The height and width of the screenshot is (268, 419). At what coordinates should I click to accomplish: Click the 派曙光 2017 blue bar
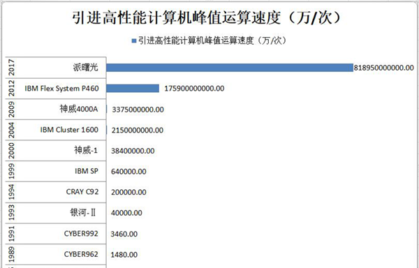(x=230, y=68)
